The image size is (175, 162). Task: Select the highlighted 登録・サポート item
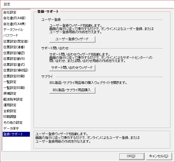(x=13, y=134)
